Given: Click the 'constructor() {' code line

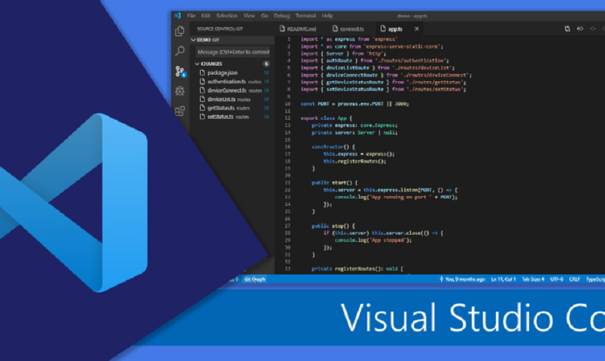Looking at the screenshot, I should coord(333,147).
